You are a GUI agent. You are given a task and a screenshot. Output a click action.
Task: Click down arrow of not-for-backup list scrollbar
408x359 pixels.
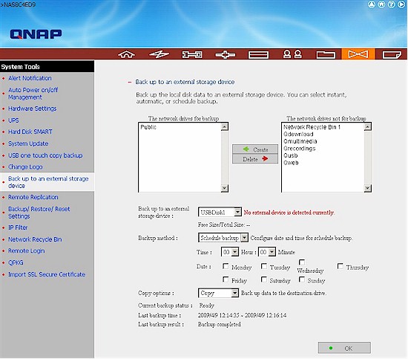tap(367, 188)
